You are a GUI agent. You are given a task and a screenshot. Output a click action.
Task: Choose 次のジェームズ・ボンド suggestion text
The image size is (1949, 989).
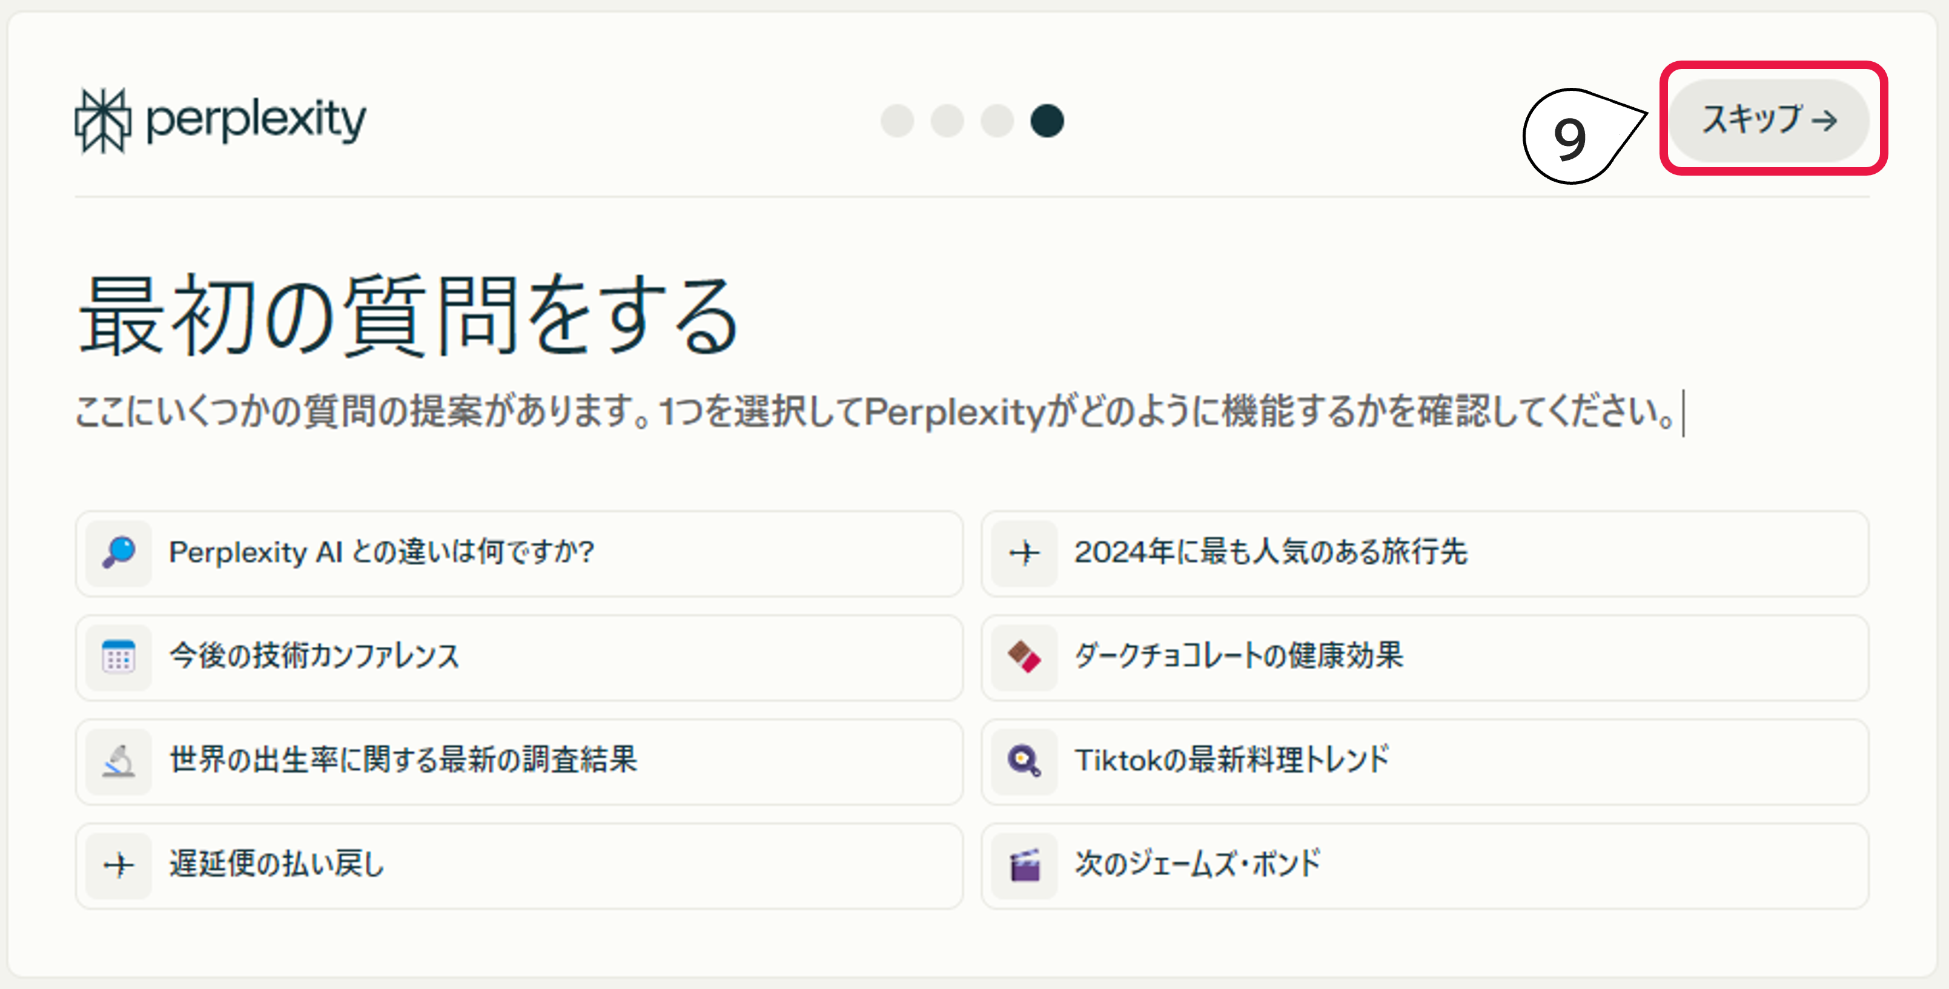[x=1198, y=864]
